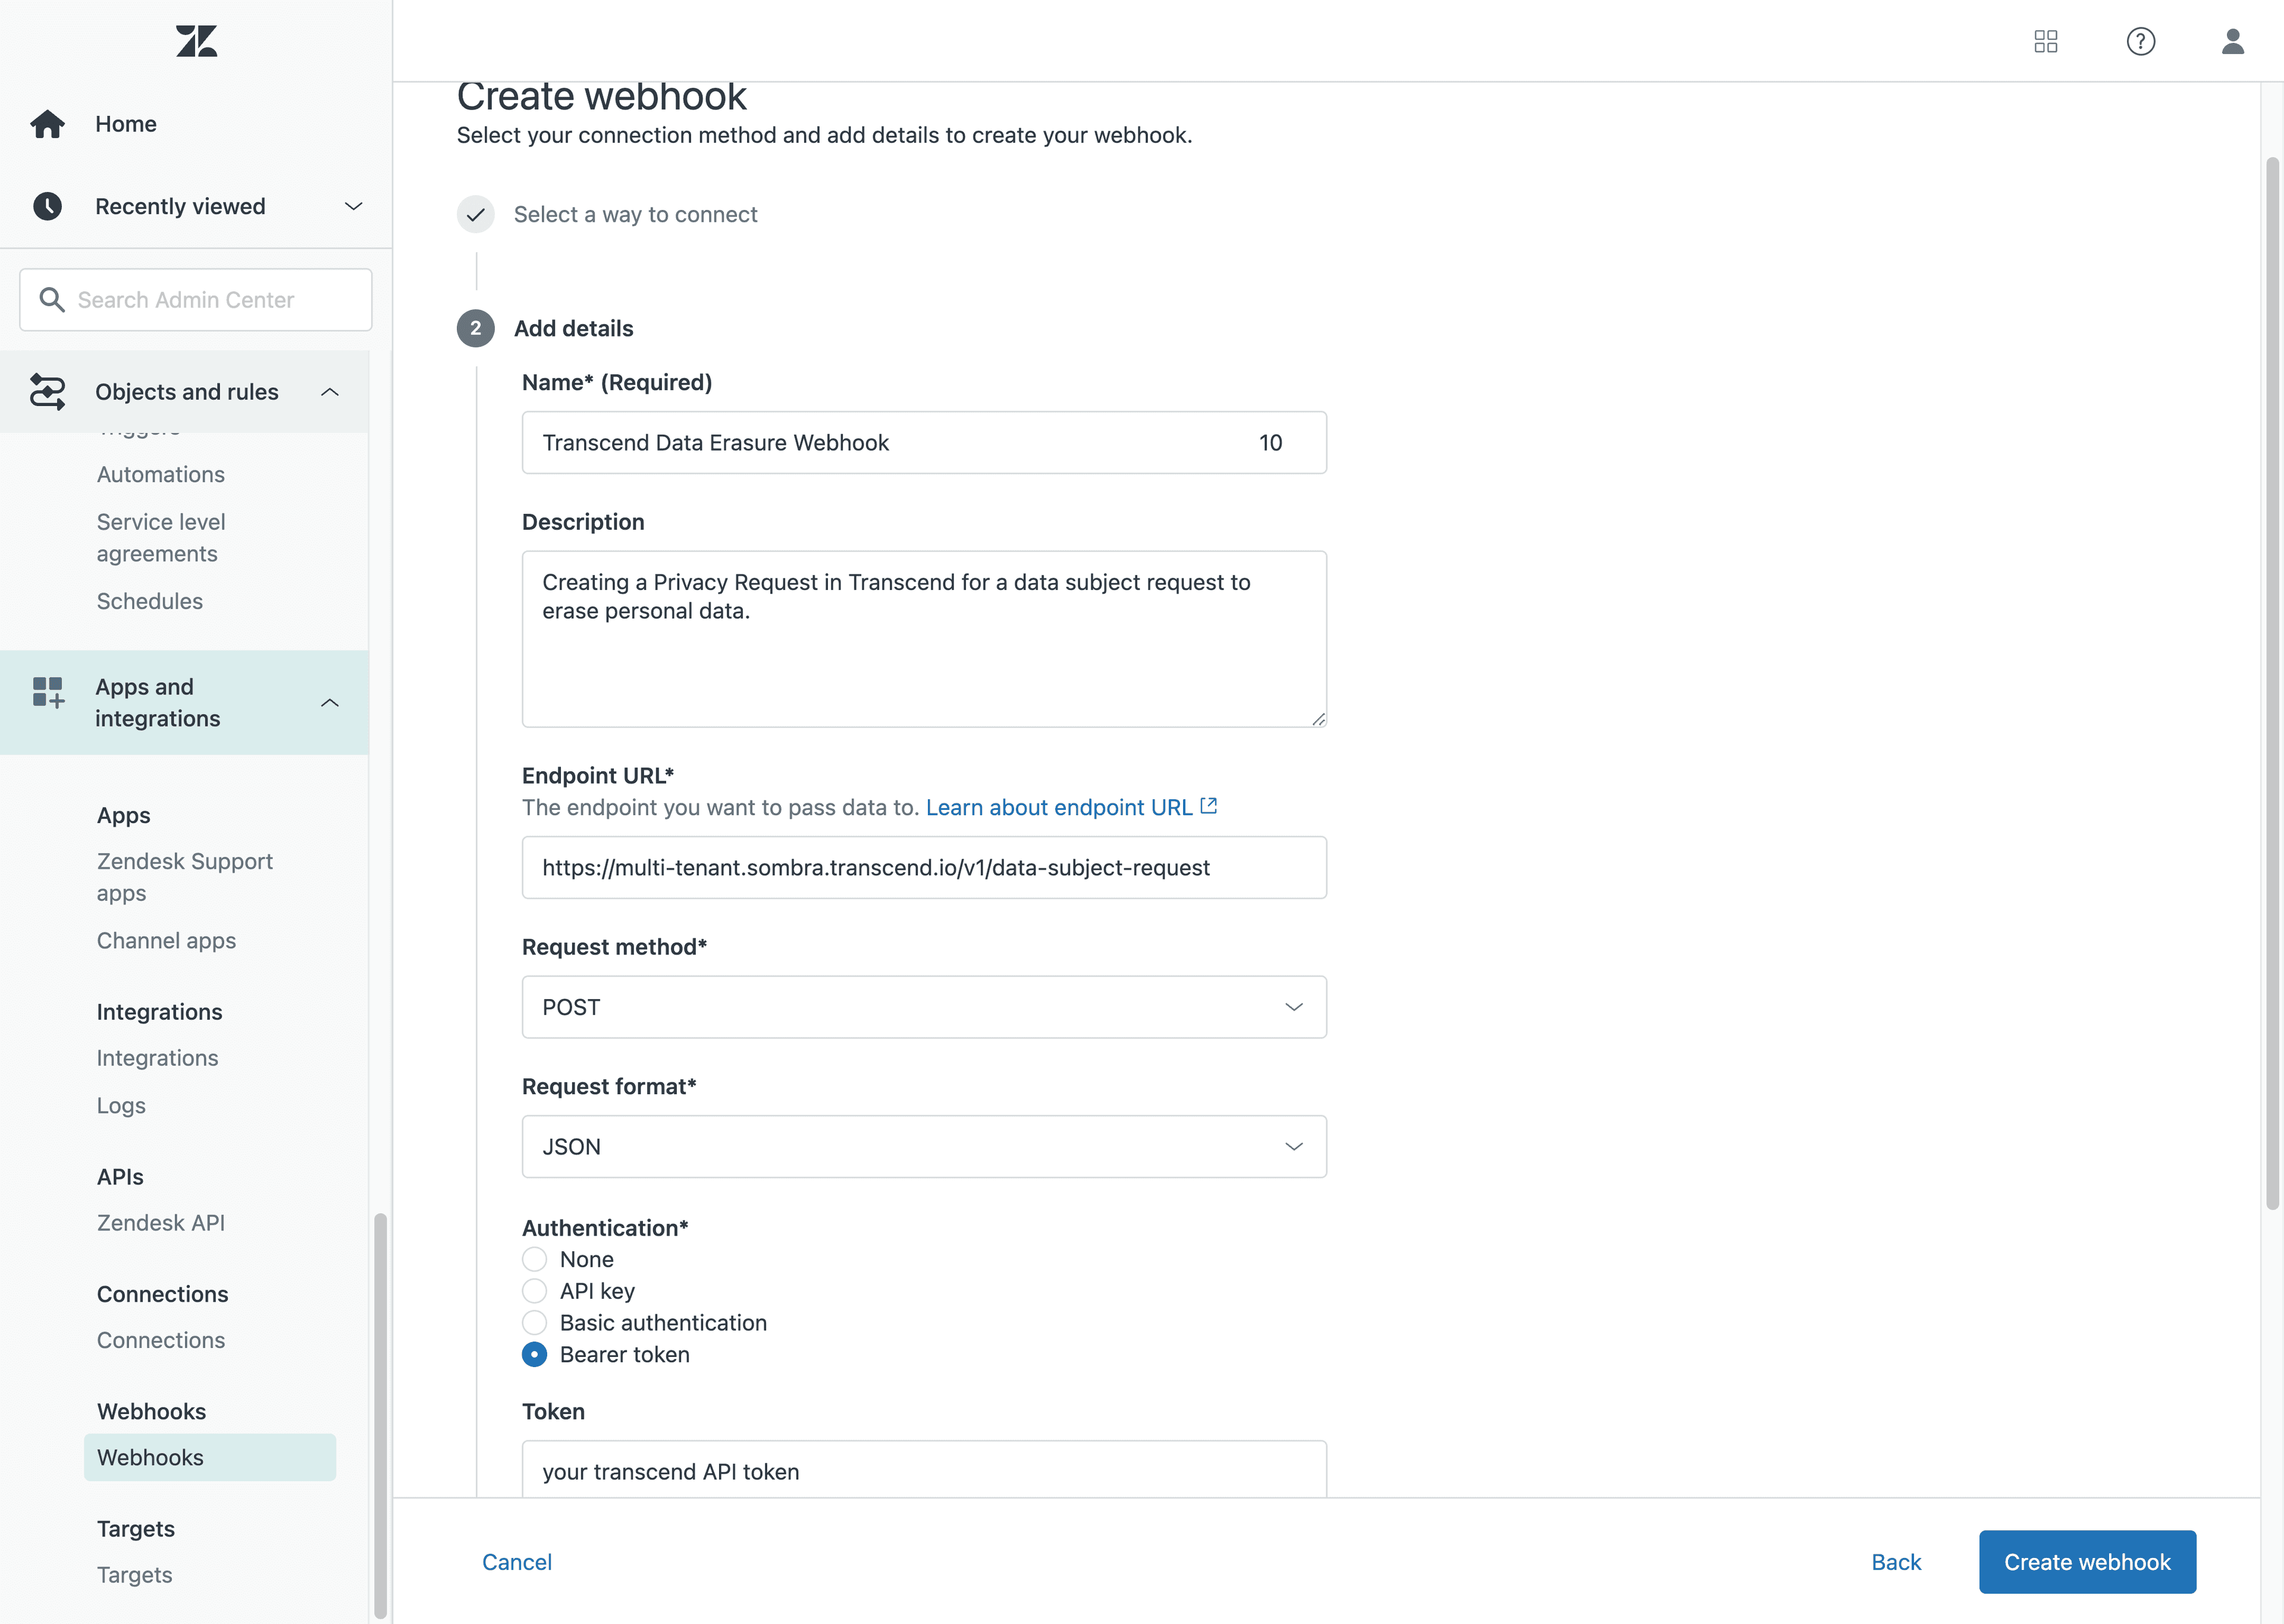Click the Recently viewed clock icon
Viewport: 2284px width, 1624px height.
coord(47,206)
